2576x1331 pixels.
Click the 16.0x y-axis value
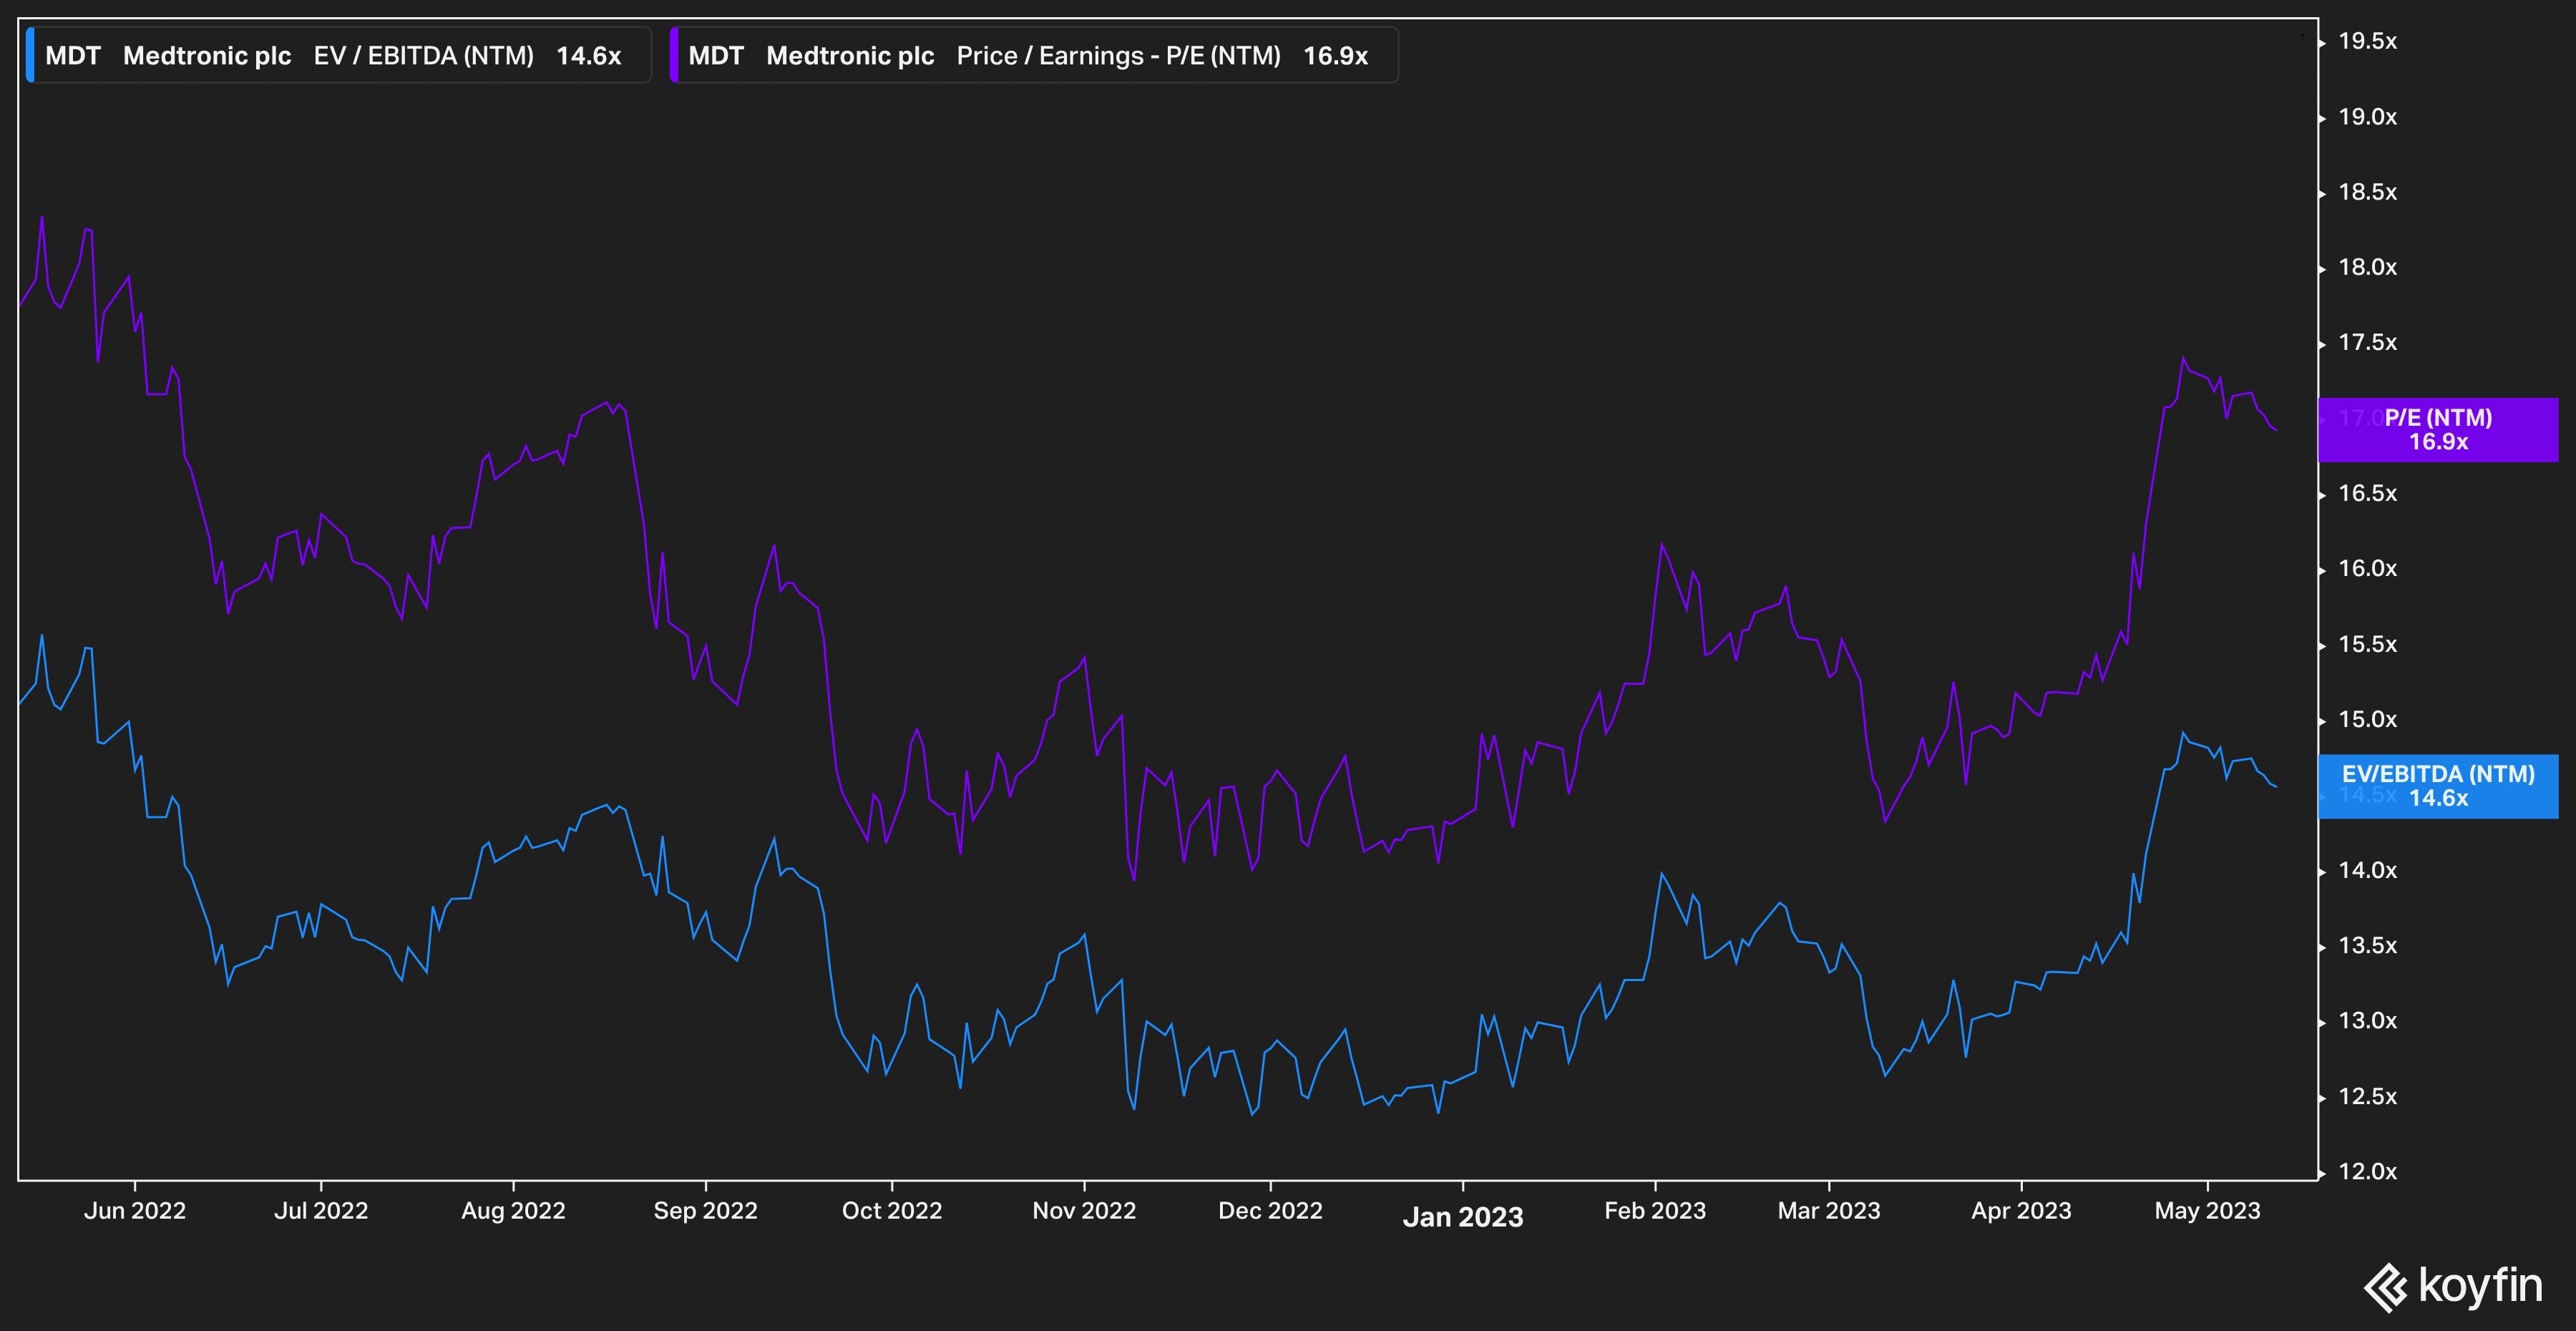pos(2367,569)
